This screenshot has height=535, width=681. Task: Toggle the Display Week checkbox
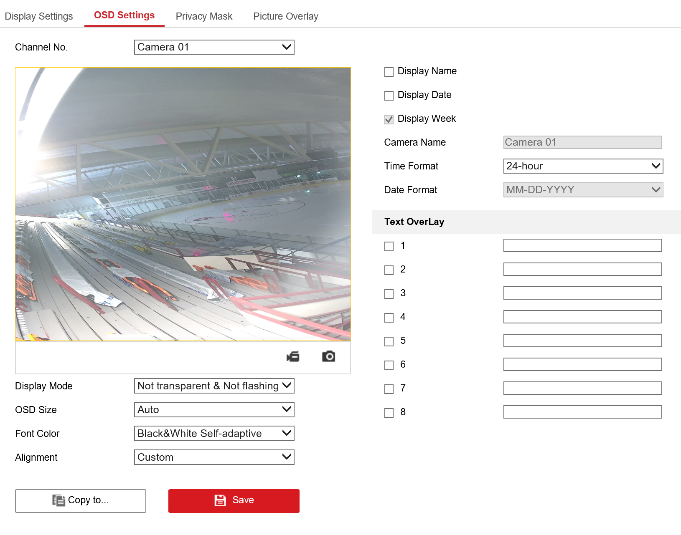click(389, 119)
